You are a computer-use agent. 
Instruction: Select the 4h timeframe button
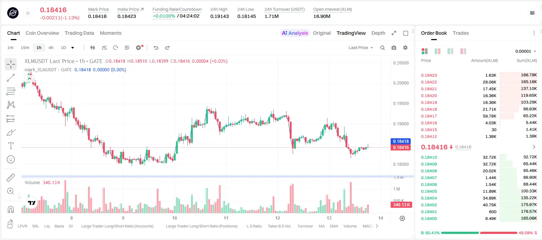coord(51,48)
